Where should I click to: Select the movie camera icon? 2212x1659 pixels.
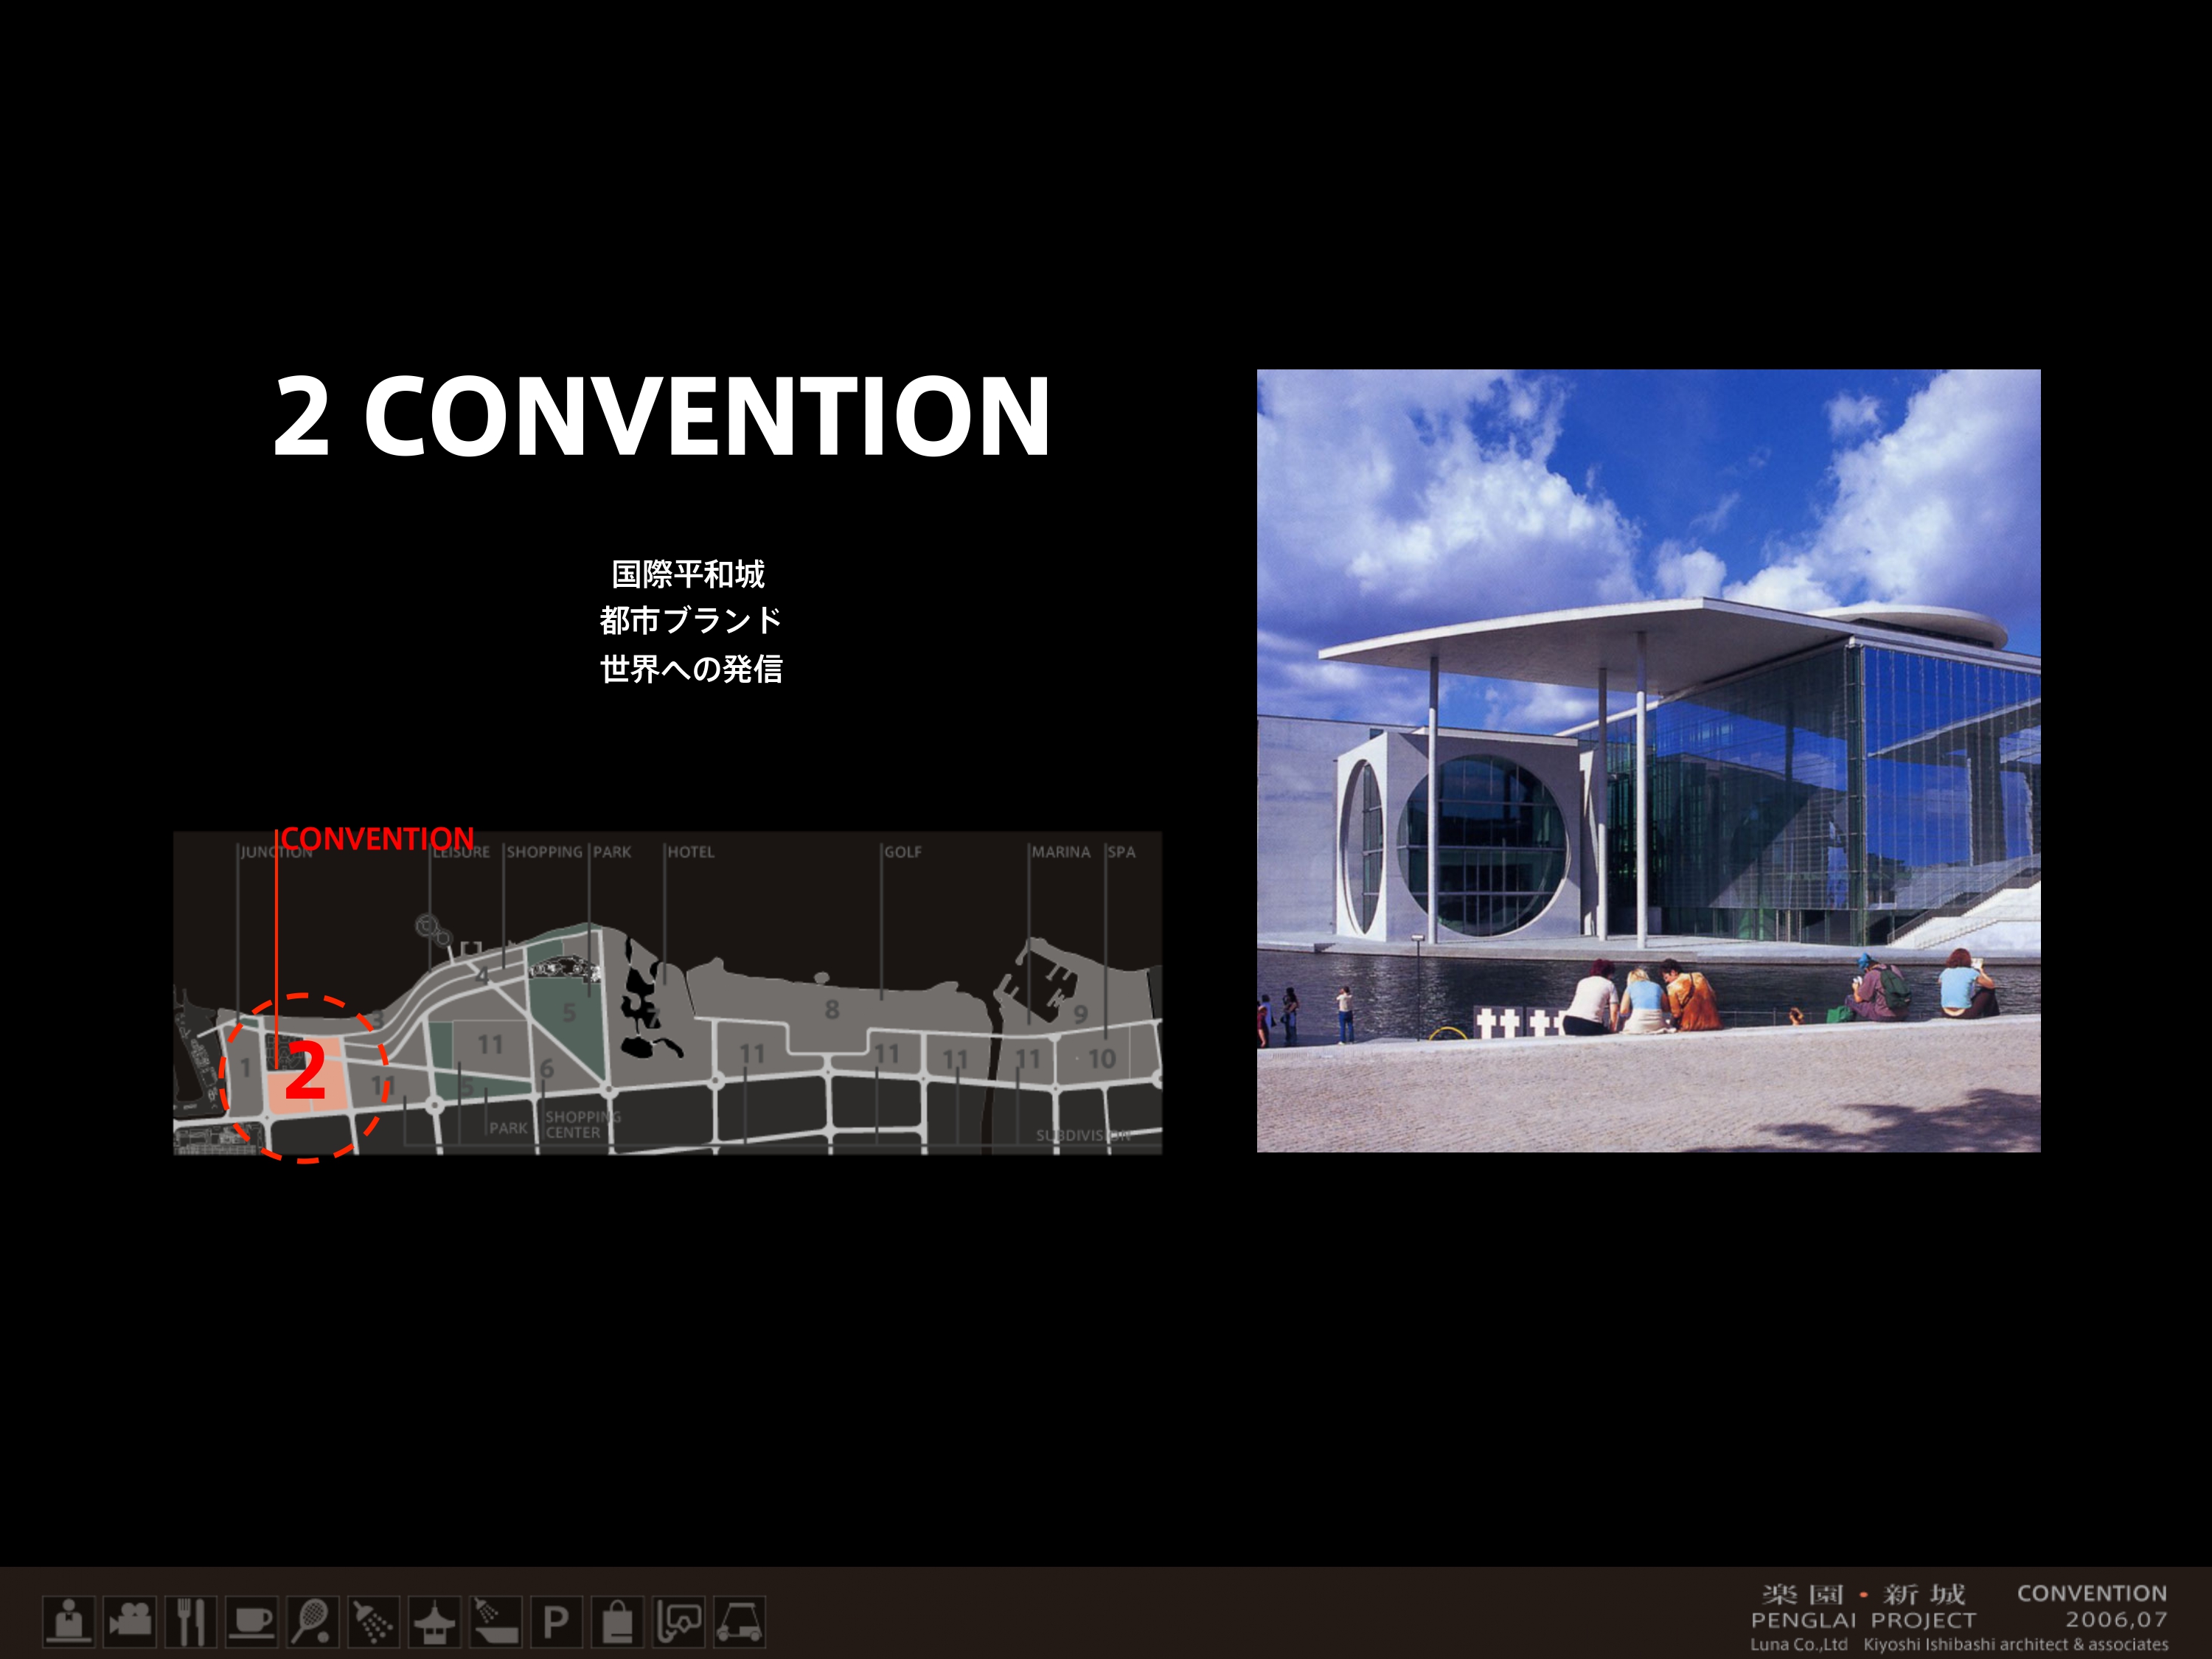130,1621
